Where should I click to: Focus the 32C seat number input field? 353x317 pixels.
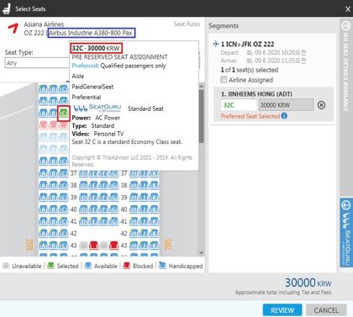tap(239, 105)
